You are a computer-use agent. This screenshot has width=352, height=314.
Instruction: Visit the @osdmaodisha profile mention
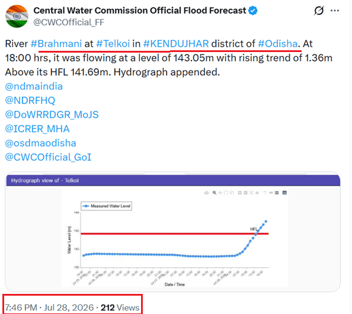(41, 143)
